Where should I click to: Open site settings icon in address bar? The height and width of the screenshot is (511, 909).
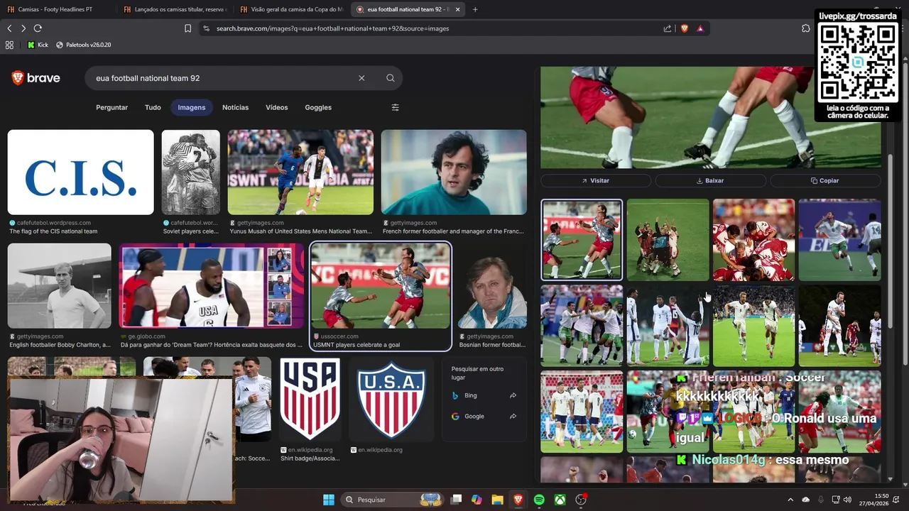click(x=206, y=28)
